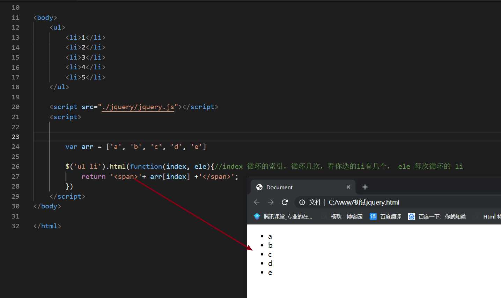
Task: Click list item 'e' in the page
Action: [270, 273]
